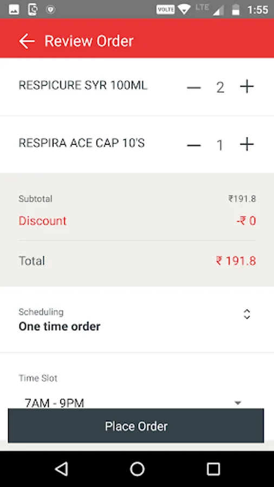Open the Scheduling up-down selector arrows

[247, 314]
